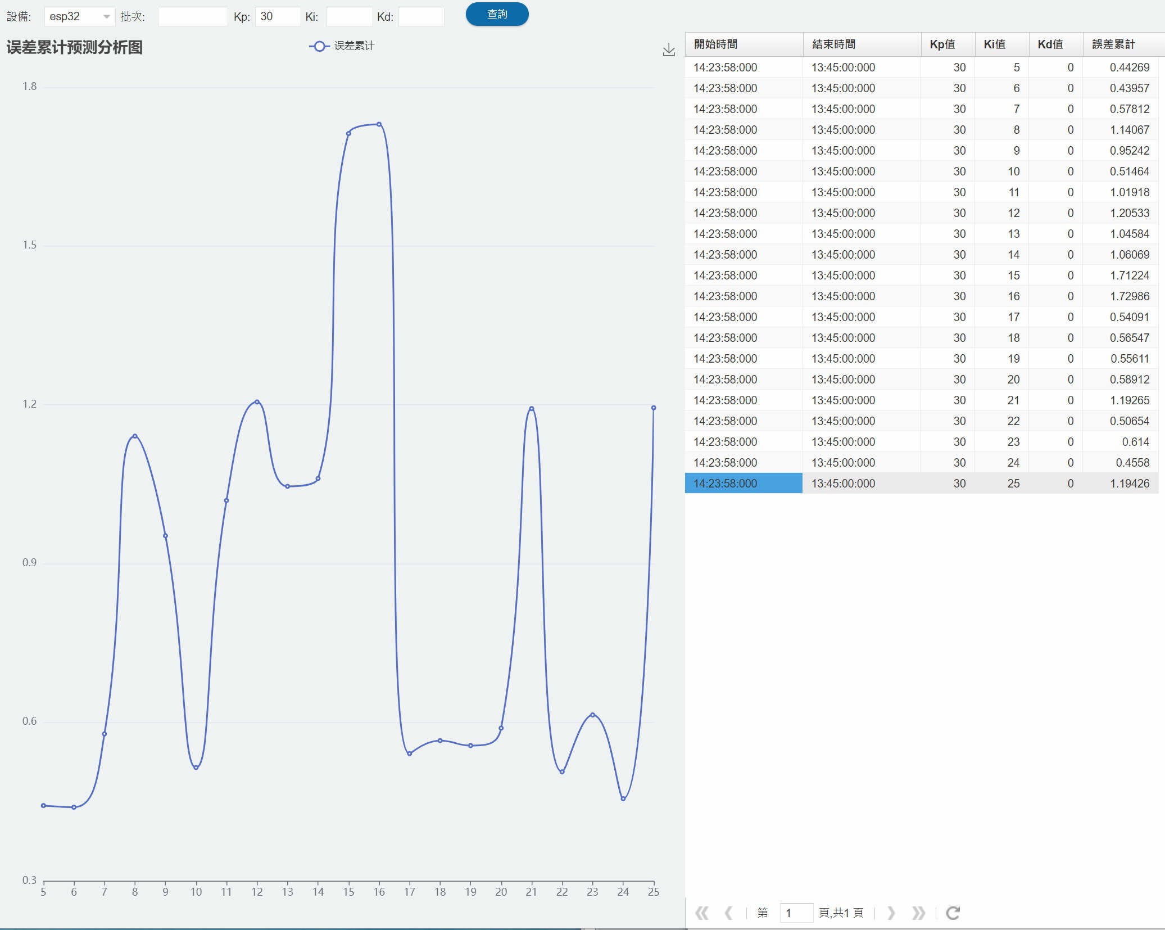Refresh the data table

[953, 913]
